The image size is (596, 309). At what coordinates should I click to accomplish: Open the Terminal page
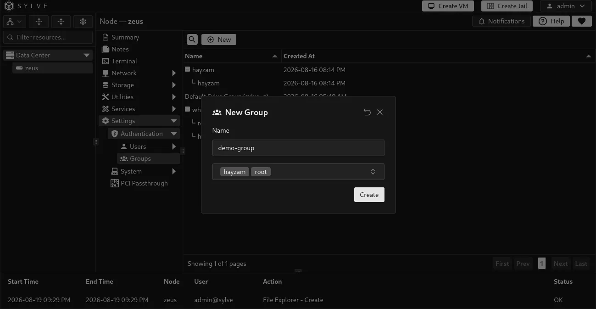pos(124,61)
